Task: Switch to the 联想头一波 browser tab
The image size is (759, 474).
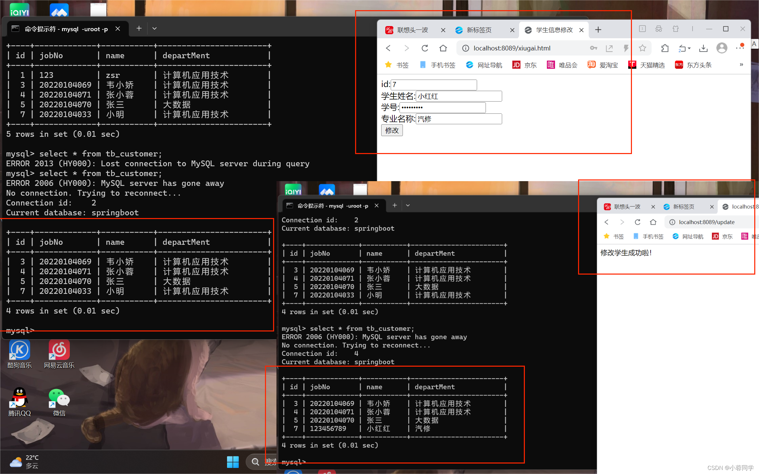Action: pyautogui.click(x=412, y=30)
